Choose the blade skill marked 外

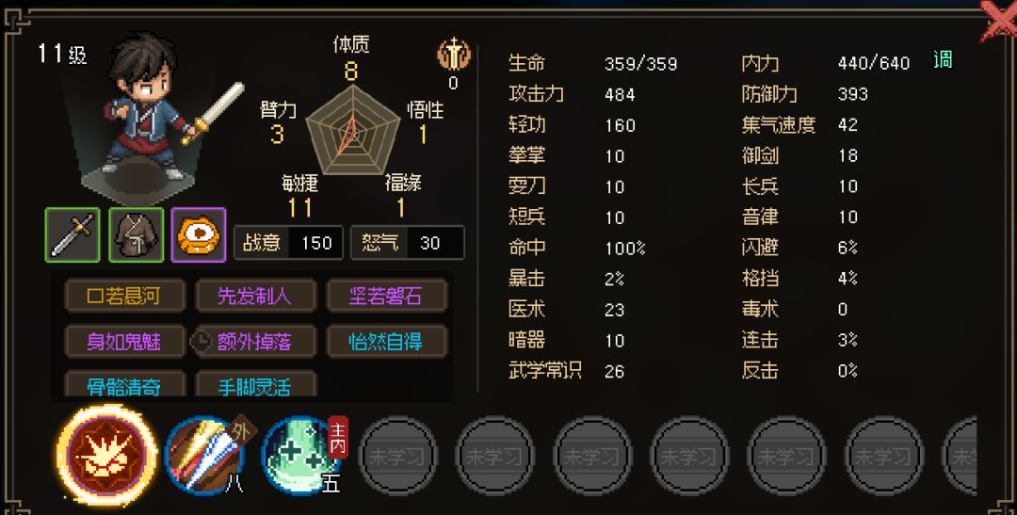pyautogui.click(x=206, y=456)
